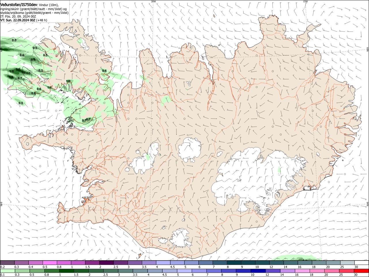The height and width of the screenshot is (277, 369).
Task: Click the valid time line 'VT: Sun. 22.09.2024 00Z'
Action: [18, 20]
